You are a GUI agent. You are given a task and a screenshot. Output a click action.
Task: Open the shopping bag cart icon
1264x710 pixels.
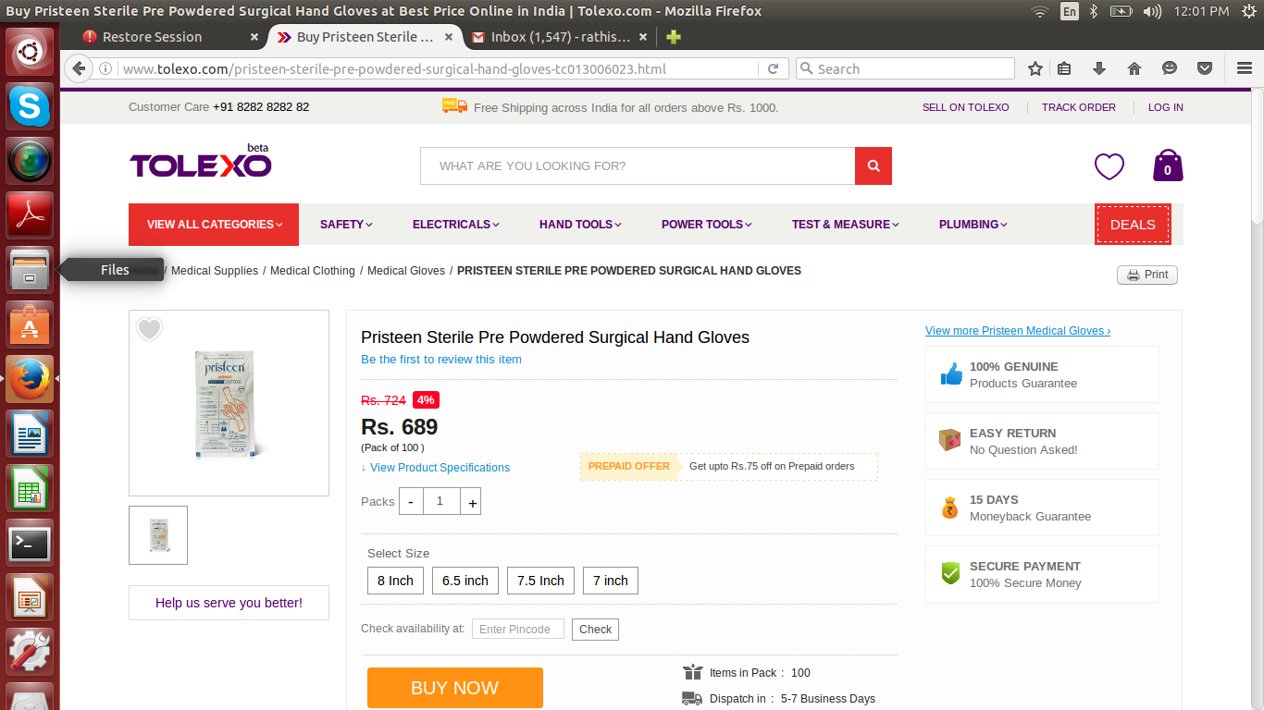click(1167, 166)
